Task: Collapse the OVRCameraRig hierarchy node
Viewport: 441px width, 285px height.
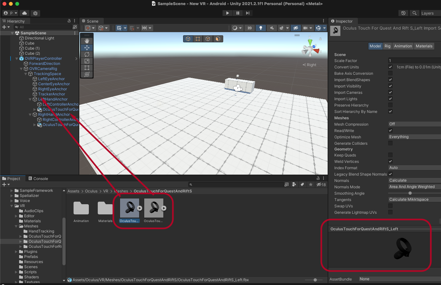Action: pyautogui.click(x=21, y=69)
